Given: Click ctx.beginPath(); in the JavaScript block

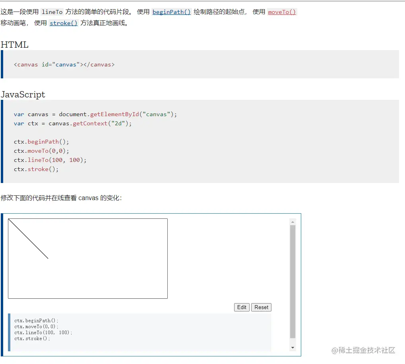Looking at the screenshot, I should pyautogui.click(x=41, y=142).
